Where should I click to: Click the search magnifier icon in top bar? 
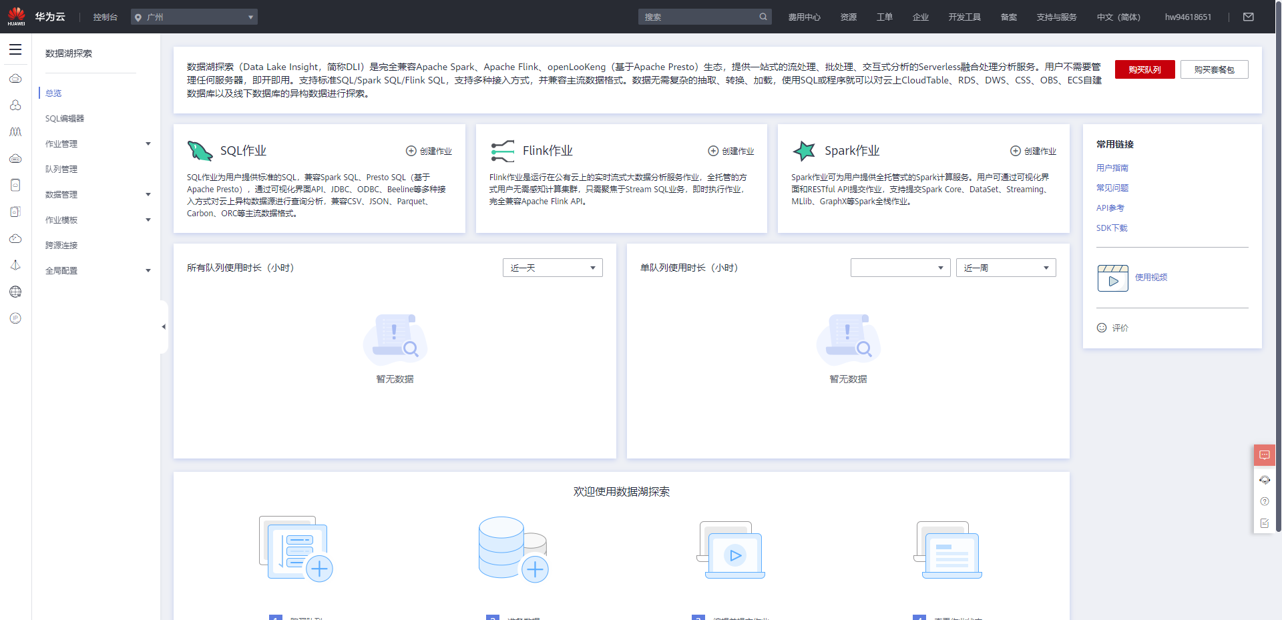763,17
